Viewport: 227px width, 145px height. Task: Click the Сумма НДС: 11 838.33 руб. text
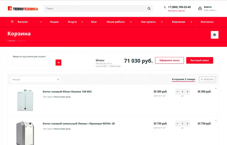point(108,66)
